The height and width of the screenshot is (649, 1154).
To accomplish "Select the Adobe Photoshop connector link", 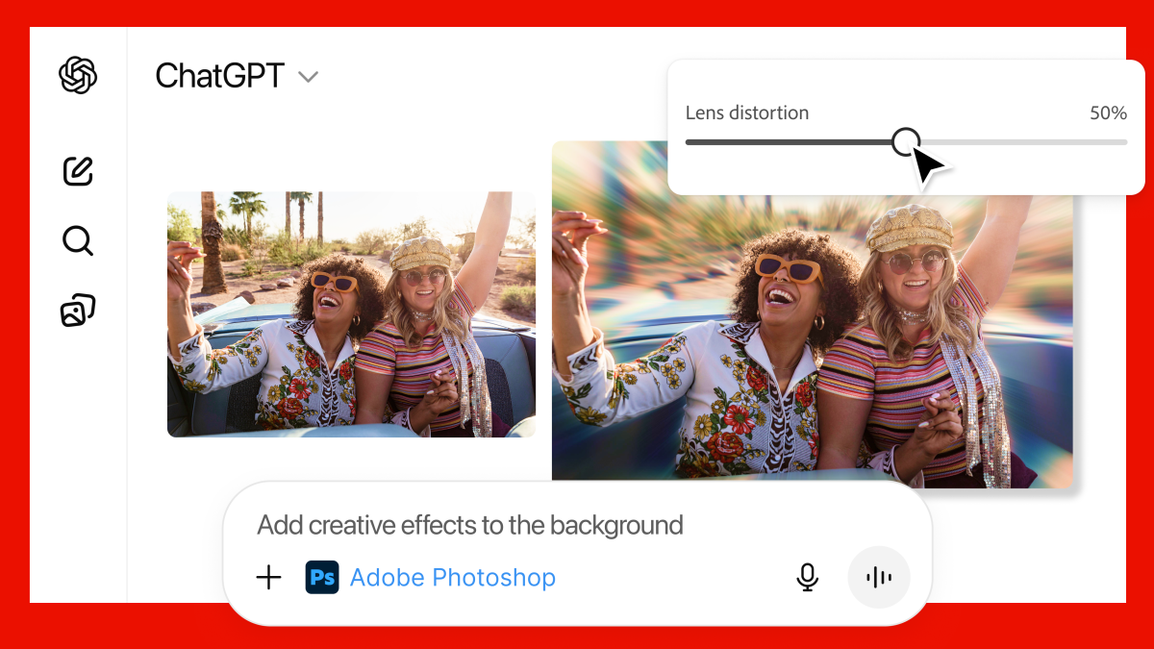I will [453, 577].
